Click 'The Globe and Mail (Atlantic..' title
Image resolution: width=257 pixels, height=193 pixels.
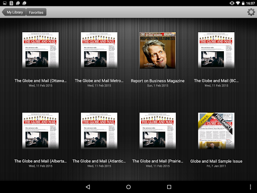point(99,161)
